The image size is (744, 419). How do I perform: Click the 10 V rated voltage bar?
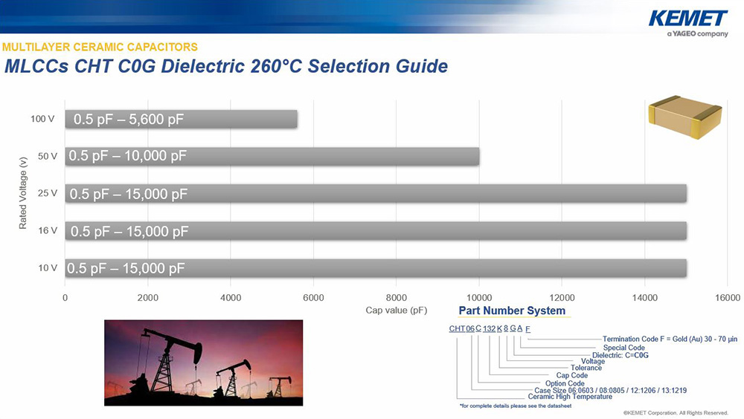[375, 267]
